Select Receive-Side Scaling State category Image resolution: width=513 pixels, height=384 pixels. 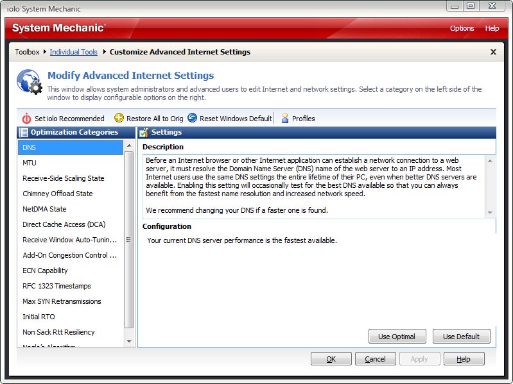71,178
